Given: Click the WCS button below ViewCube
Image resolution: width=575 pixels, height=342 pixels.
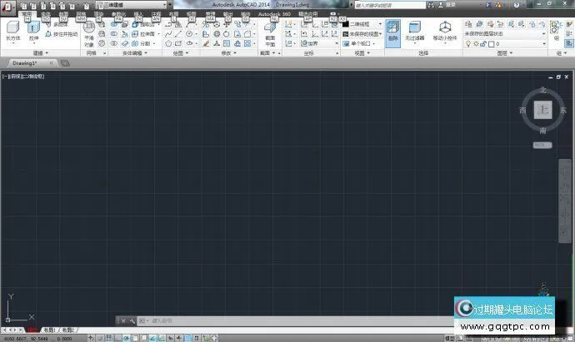Looking at the screenshot, I should (x=542, y=146).
